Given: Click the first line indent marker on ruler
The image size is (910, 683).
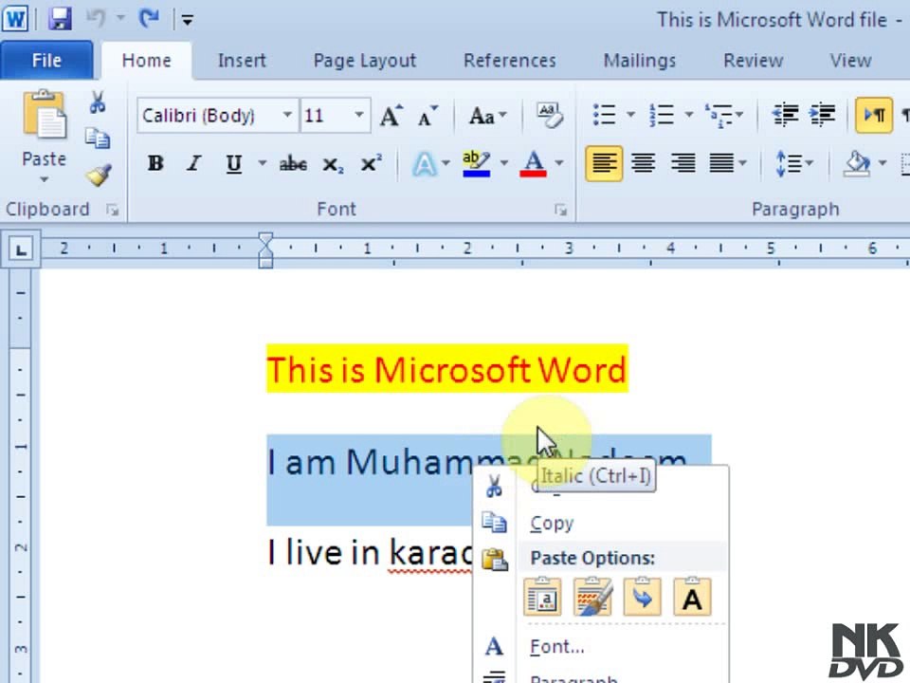Looking at the screenshot, I should [x=265, y=239].
